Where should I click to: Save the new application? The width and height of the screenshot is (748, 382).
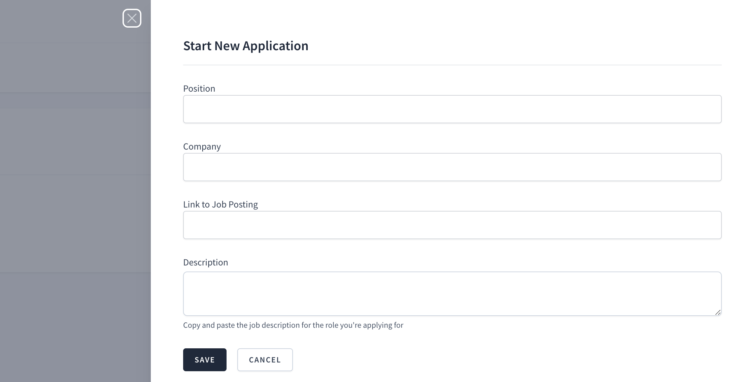click(205, 360)
